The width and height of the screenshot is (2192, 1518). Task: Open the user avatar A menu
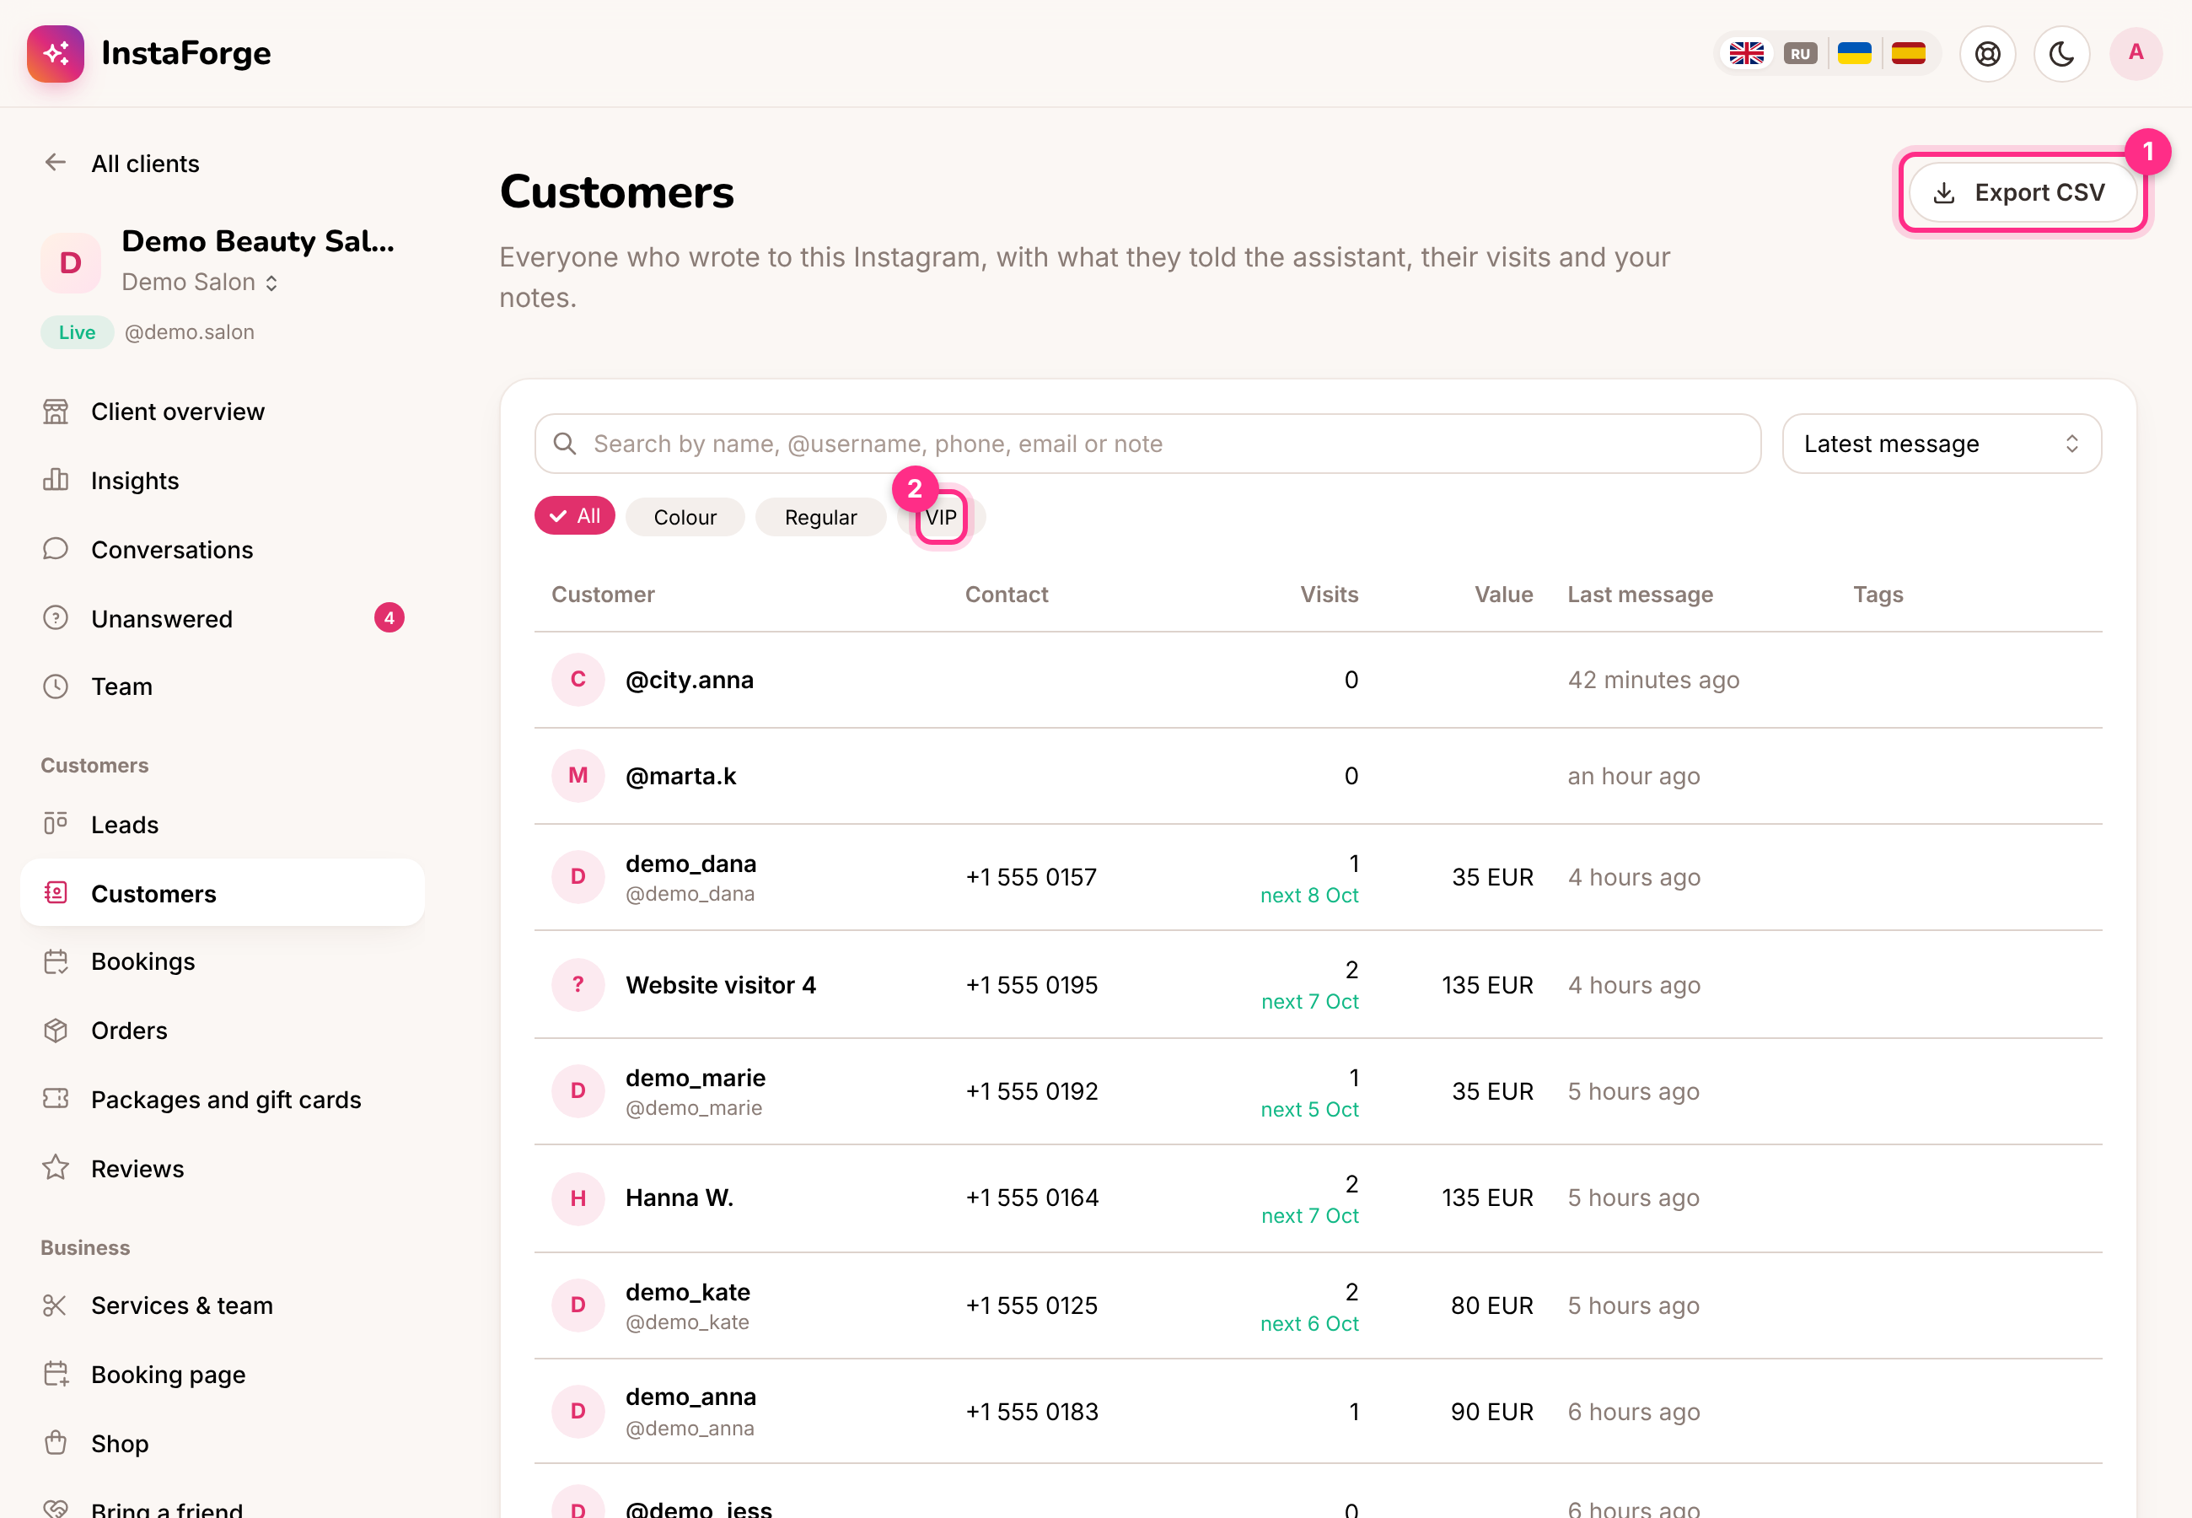[2136, 53]
